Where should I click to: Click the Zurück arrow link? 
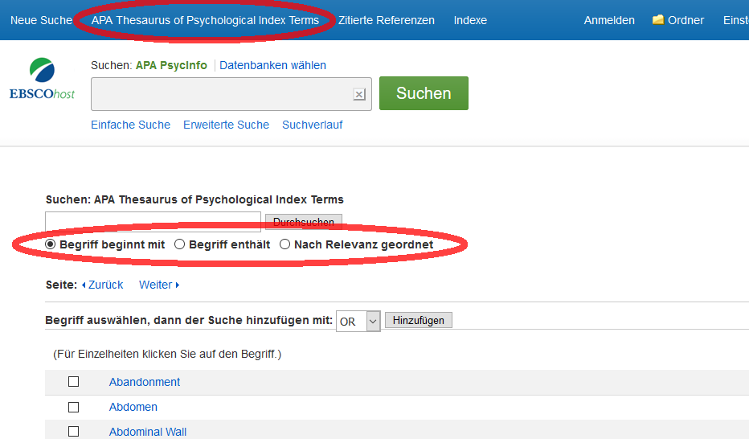(x=102, y=285)
